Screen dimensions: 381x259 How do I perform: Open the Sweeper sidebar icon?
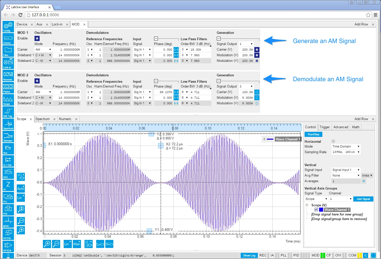tap(8, 137)
